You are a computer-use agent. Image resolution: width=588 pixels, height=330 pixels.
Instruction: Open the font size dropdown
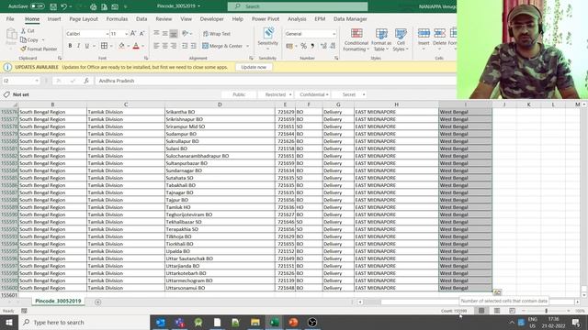pyautogui.click(x=126, y=34)
